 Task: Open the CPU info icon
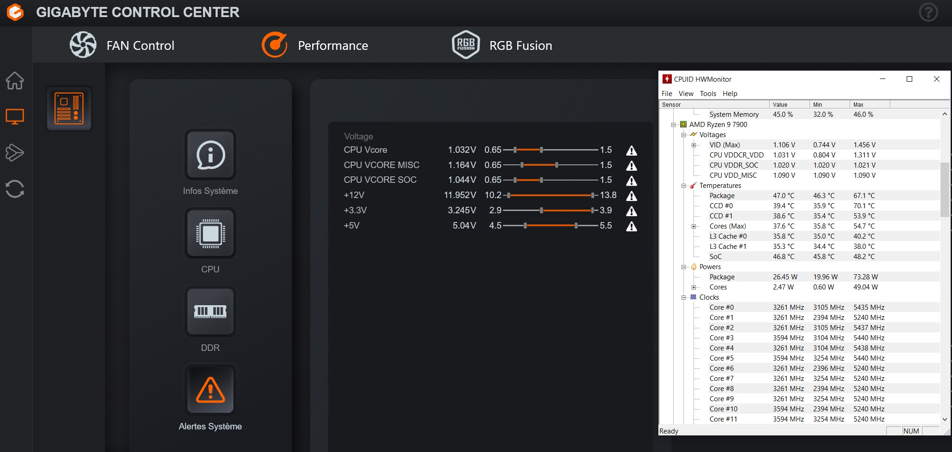pos(210,234)
